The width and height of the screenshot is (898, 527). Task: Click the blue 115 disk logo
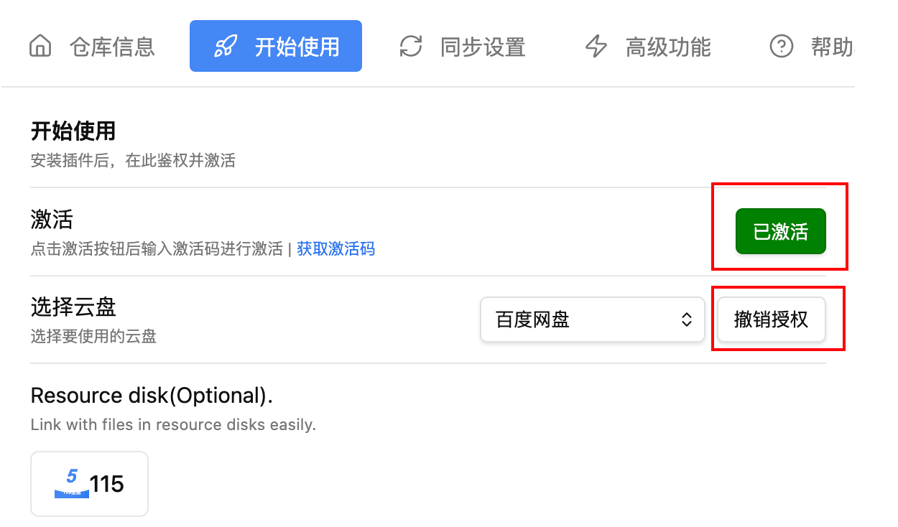pyautogui.click(x=71, y=483)
